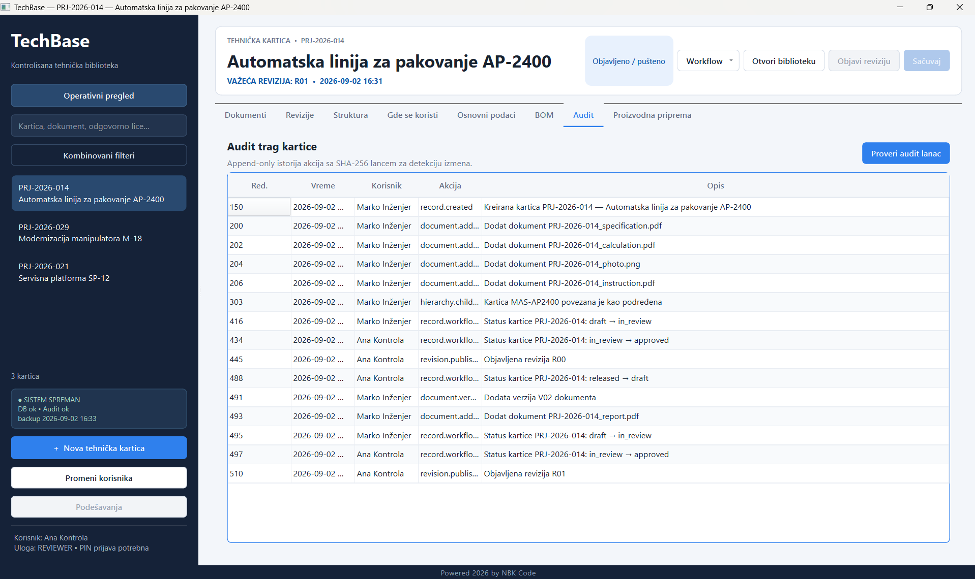The image size is (975, 579).
Task: Click the Sačuvaj button
Action: point(926,61)
